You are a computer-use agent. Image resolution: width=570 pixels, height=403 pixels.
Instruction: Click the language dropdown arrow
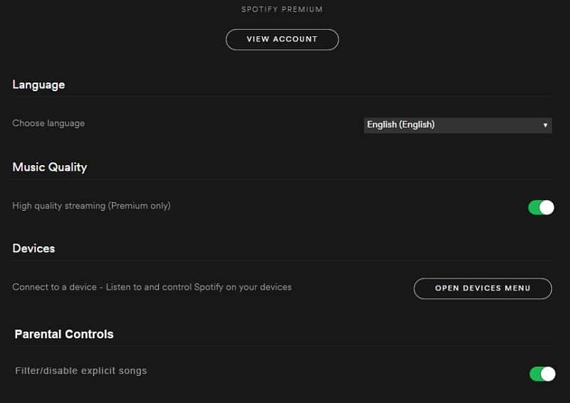(x=545, y=125)
